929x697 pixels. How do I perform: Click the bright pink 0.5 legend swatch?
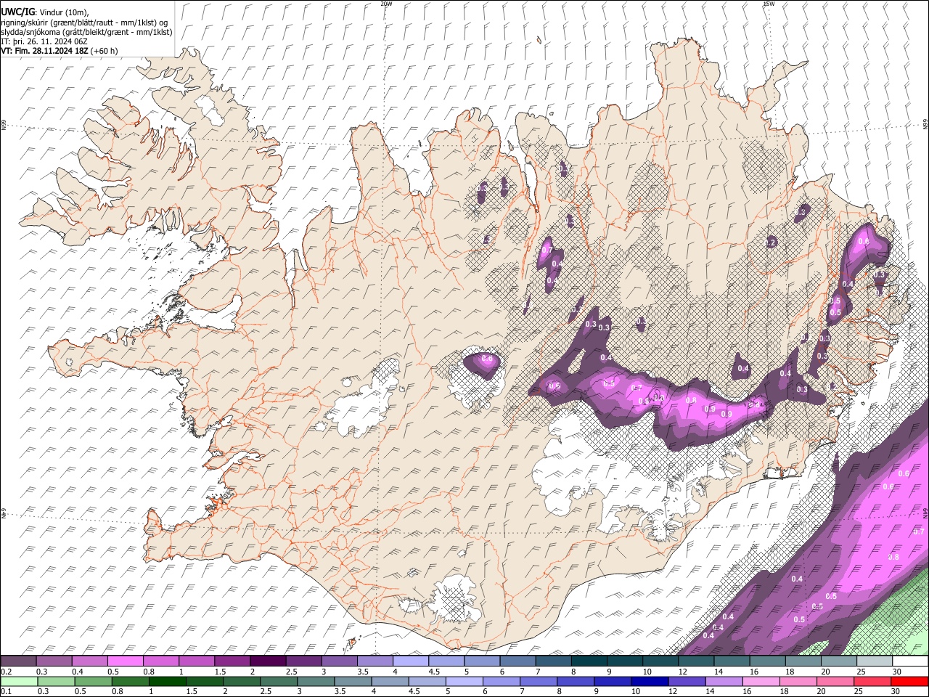click(125, 661)
